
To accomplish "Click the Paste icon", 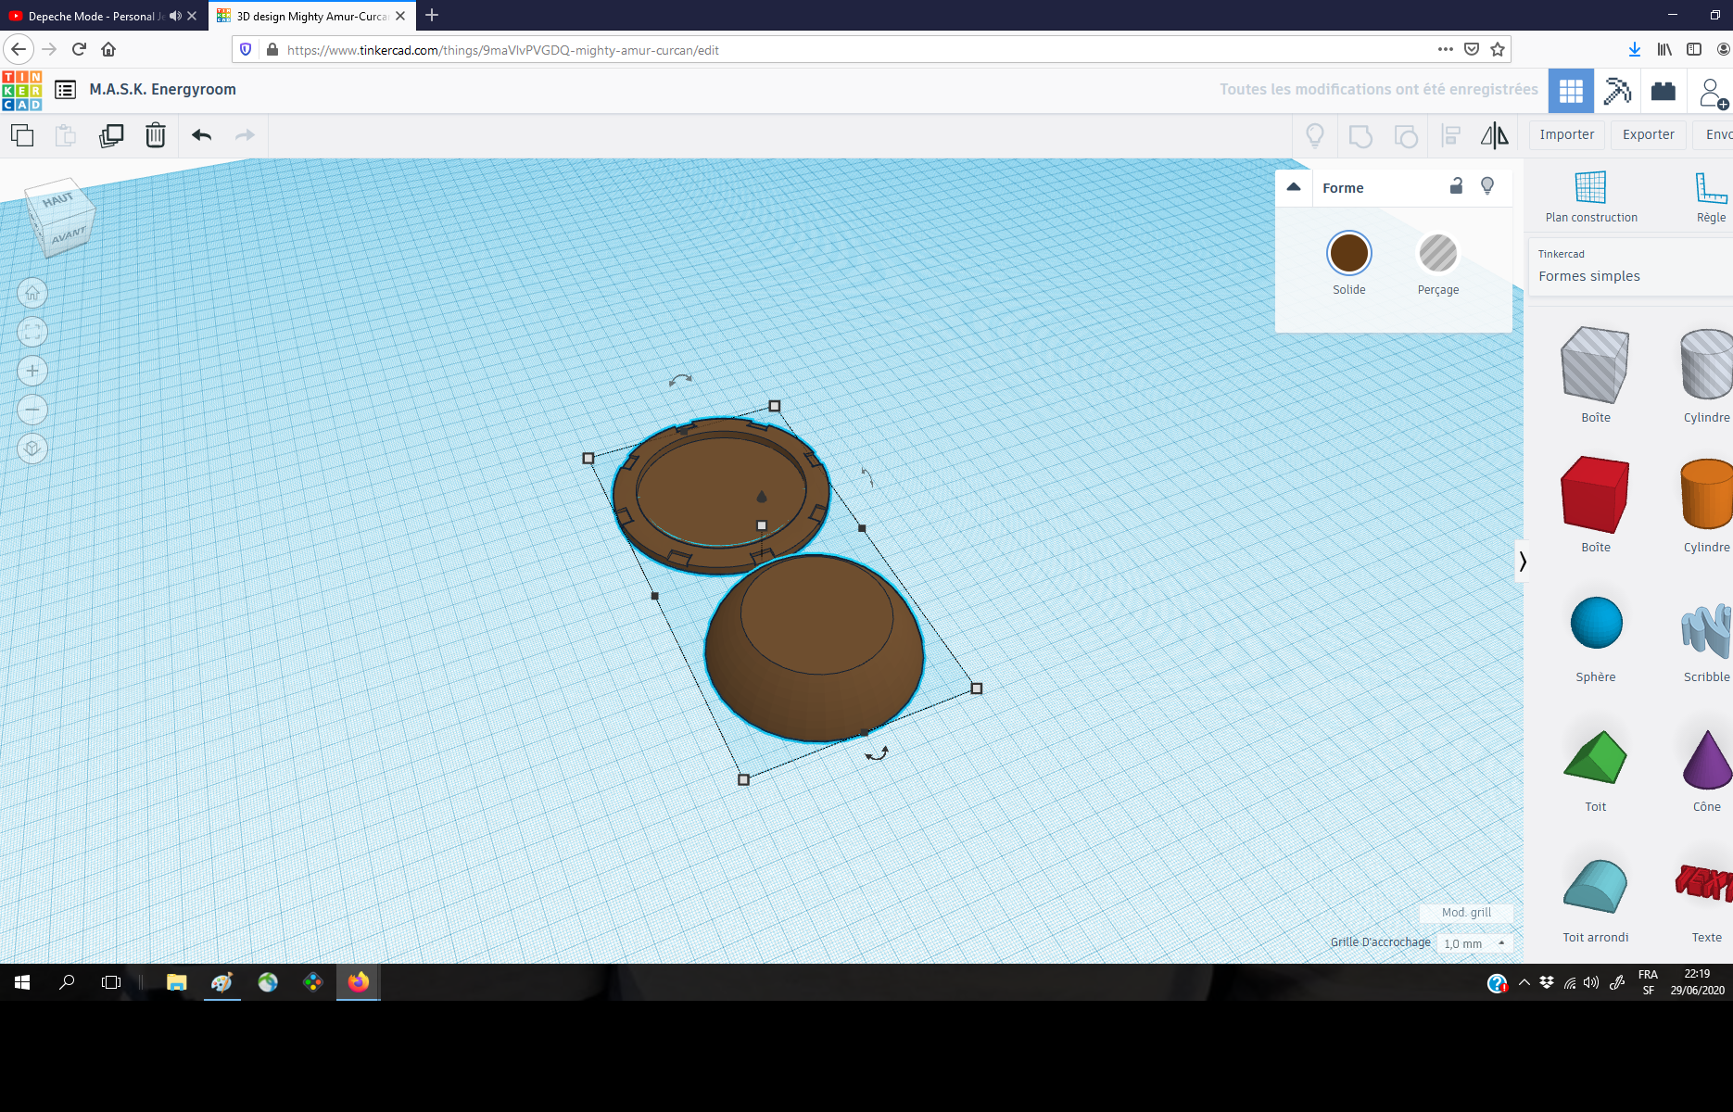I will click(x=66, y=135).
